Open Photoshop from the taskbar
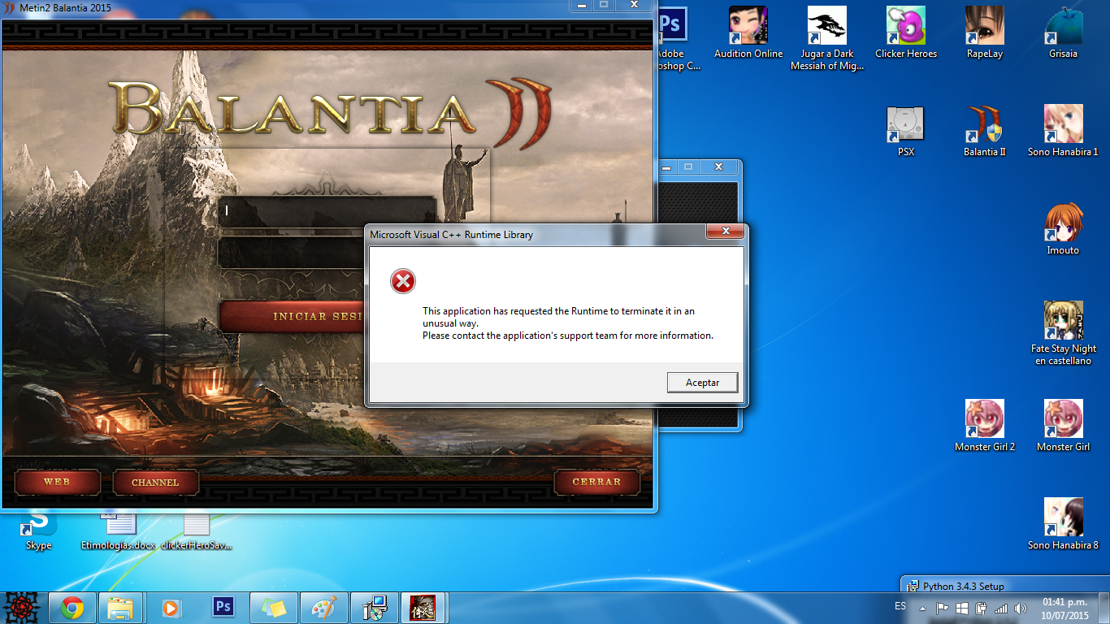Viewport: 1110px width, 624px height. point(223,608)
